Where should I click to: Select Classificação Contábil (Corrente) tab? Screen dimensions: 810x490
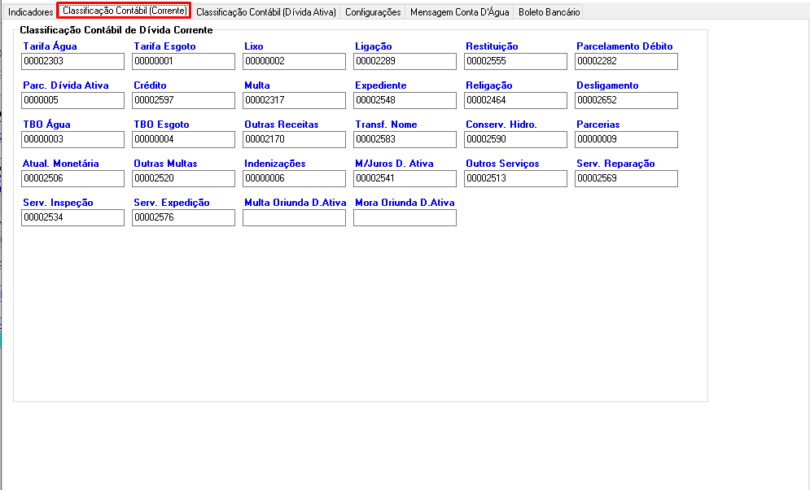click(125, 11)
